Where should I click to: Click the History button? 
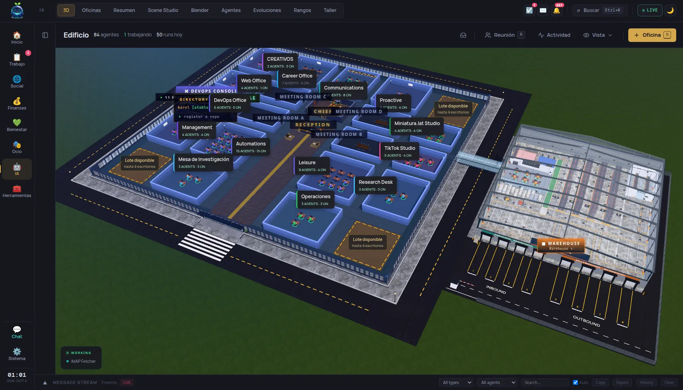(x=646, y=382)
